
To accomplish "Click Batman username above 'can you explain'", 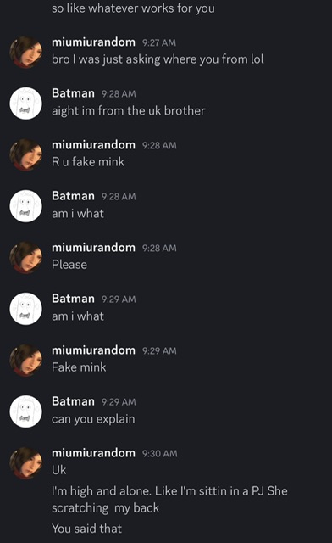I will (73, 401).
